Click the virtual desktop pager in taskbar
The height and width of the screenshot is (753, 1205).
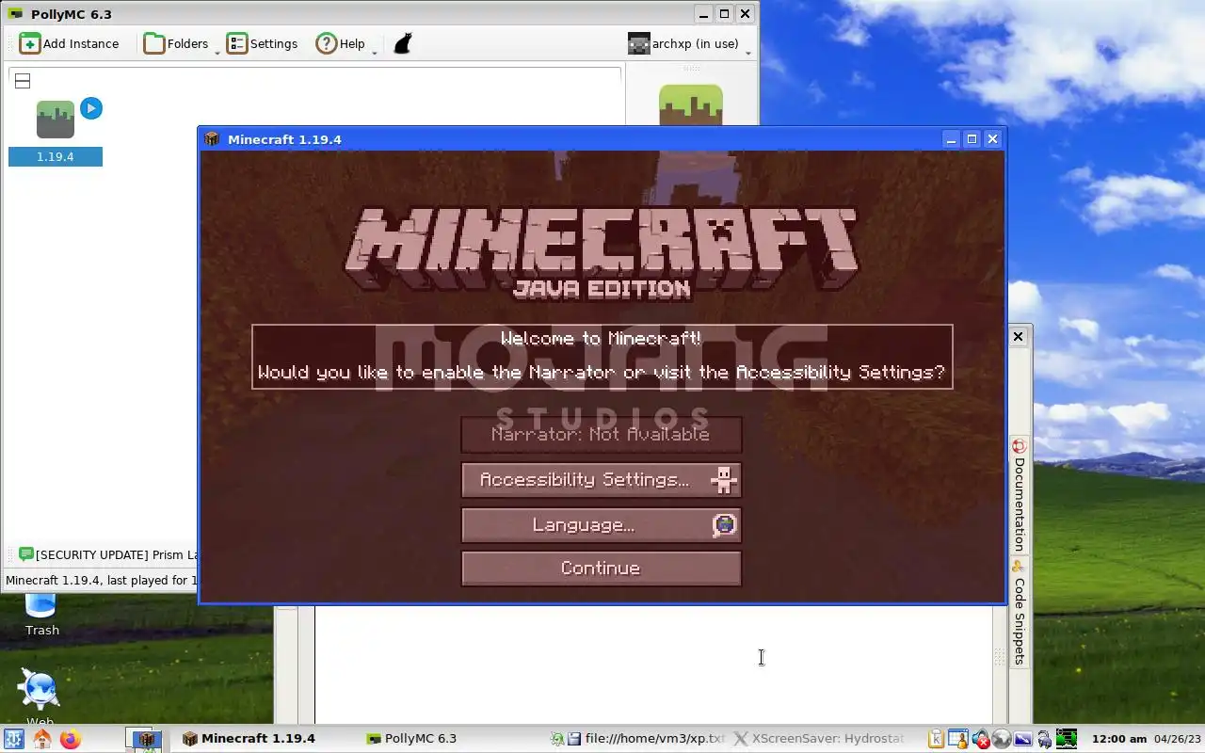click(145, 739)
